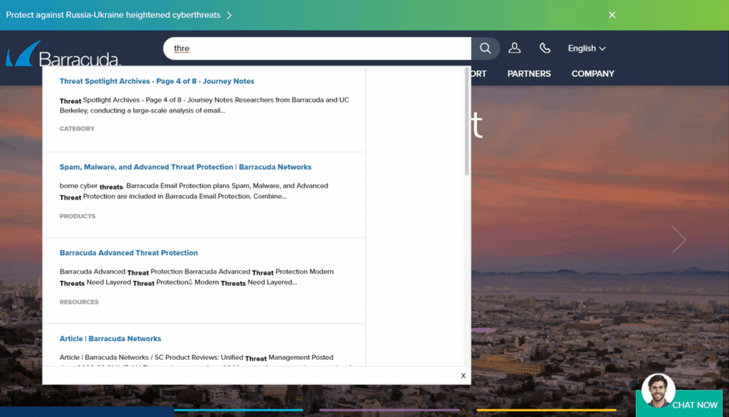Click the phone contact icon
729x417 pixels.
click(x=545, y=48)
